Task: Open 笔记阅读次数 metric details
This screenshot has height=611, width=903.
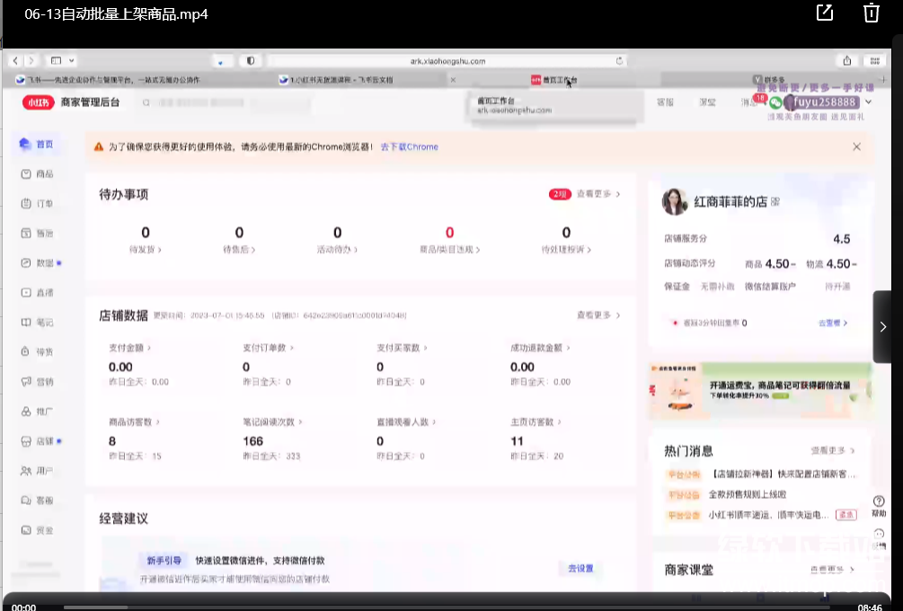Action: click(x=272, y=422)
